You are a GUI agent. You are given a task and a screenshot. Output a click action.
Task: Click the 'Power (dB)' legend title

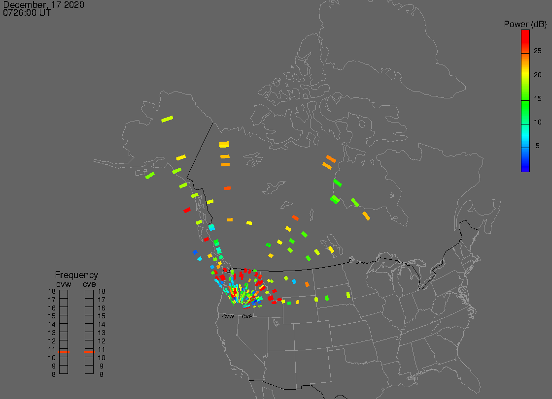pos(525,24)
